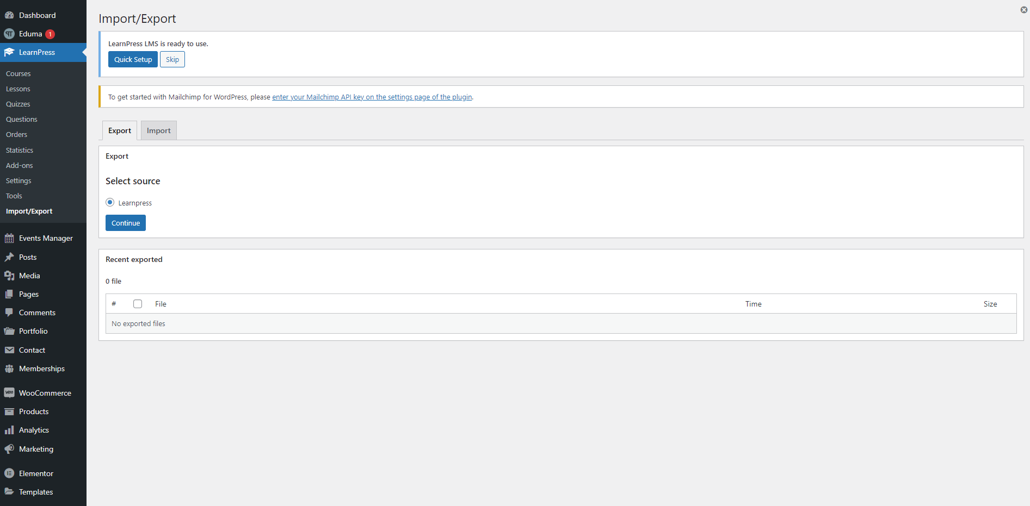Click the Size column header
The image size is (1030, 506).
pyautogui.click(x=990, y=304)
